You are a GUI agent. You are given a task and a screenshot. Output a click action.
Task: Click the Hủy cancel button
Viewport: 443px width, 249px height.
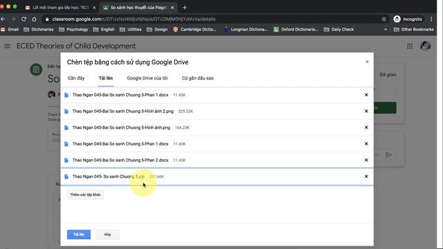point(107,234)
